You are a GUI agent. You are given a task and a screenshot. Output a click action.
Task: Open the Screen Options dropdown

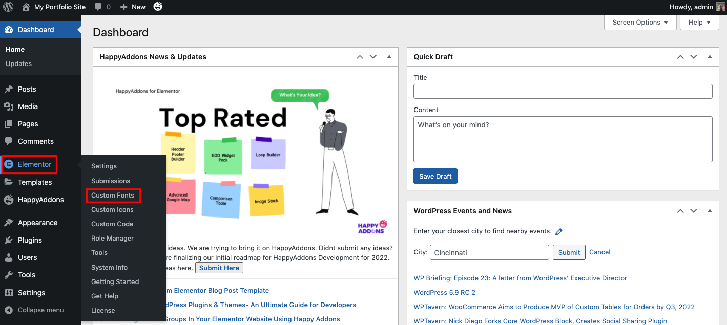point(640,22)
